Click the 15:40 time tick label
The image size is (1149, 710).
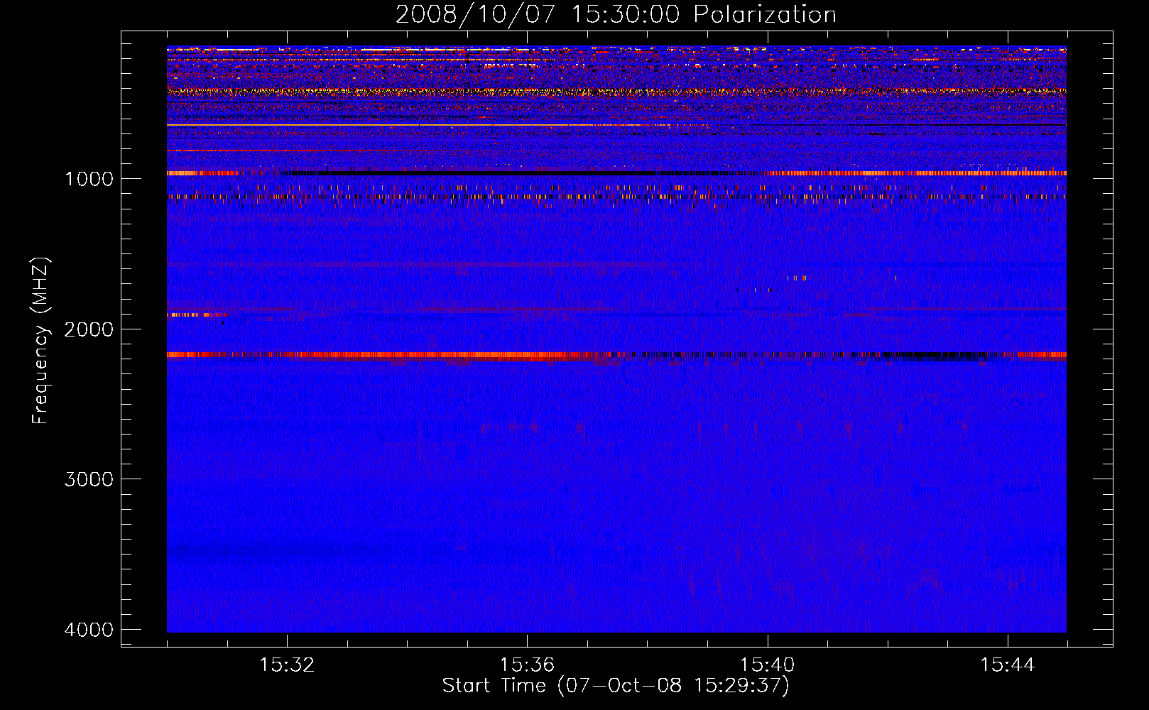coord(767,665)
